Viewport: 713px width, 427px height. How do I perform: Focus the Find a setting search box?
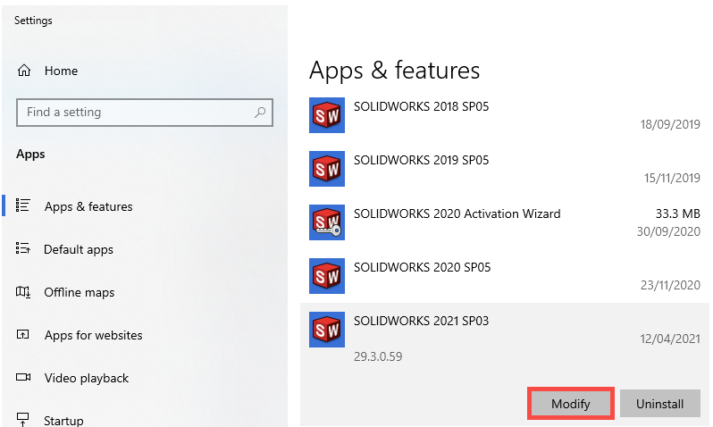(x=134, y=113)
